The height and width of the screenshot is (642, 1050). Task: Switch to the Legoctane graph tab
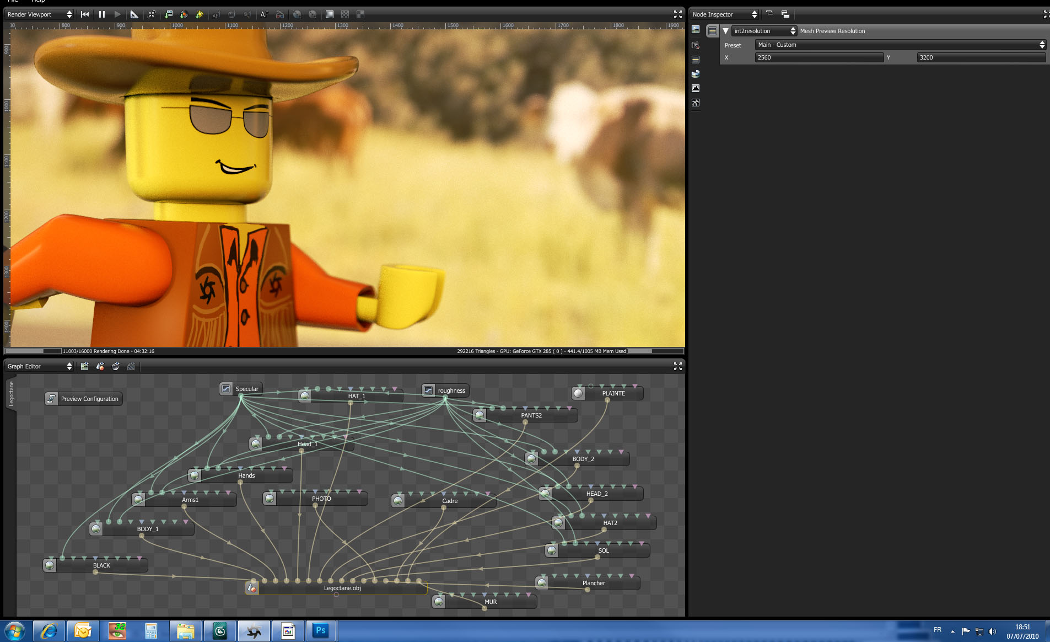click(x=11, y=394)
